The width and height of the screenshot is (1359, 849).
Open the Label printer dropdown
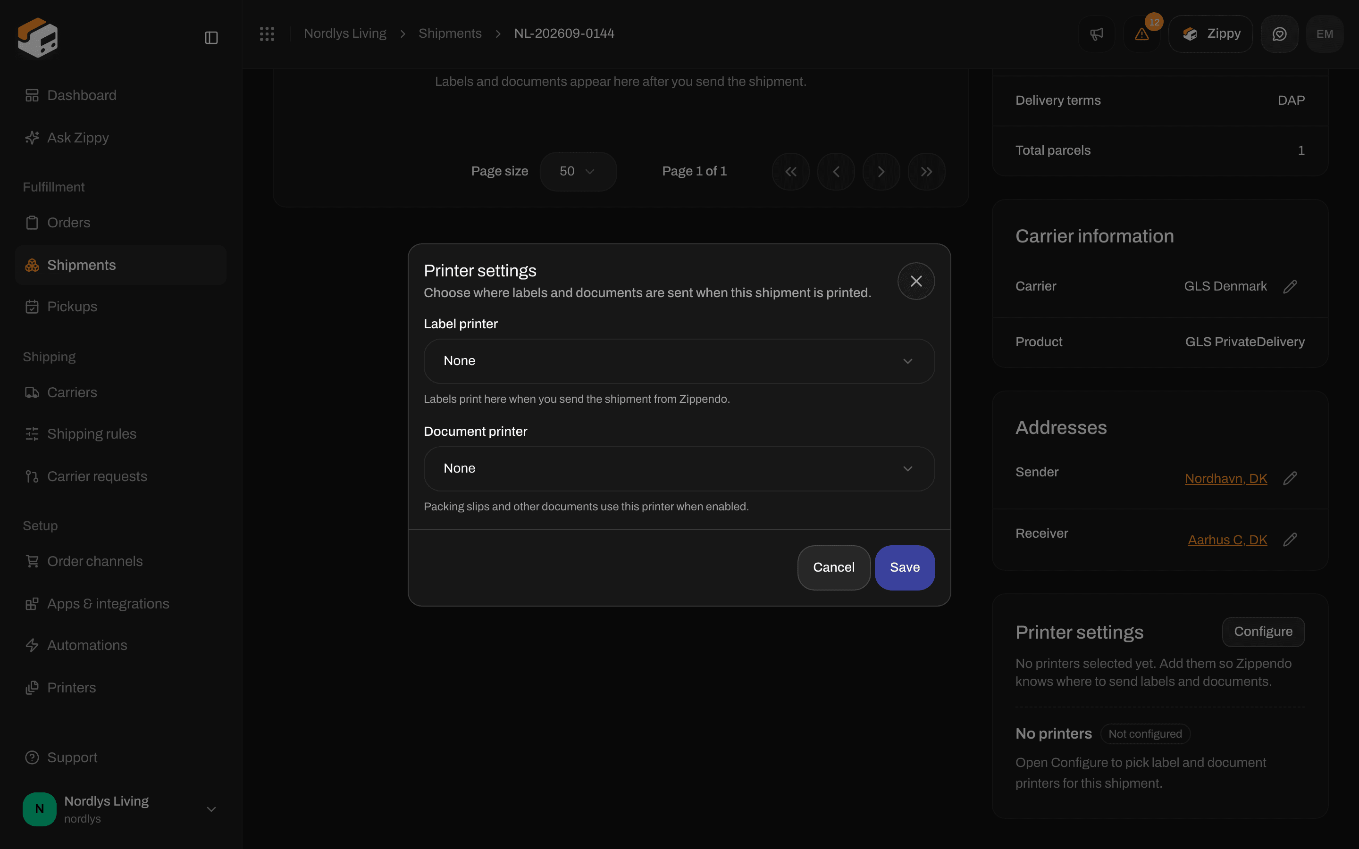(679, 361)
